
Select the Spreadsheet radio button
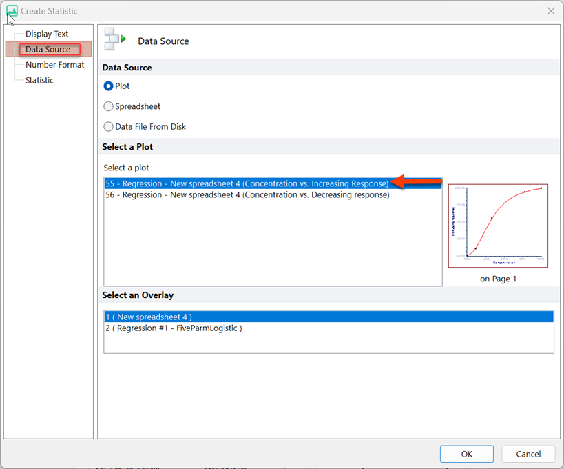coord(108,106)
